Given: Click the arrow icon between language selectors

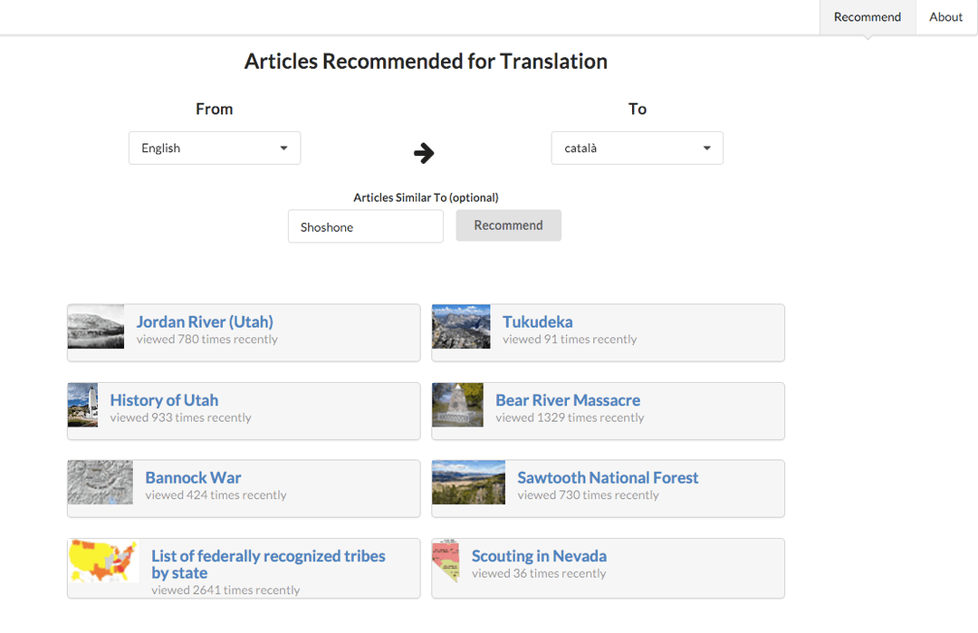Looking at the screenshot, I should tap(424, 153).
